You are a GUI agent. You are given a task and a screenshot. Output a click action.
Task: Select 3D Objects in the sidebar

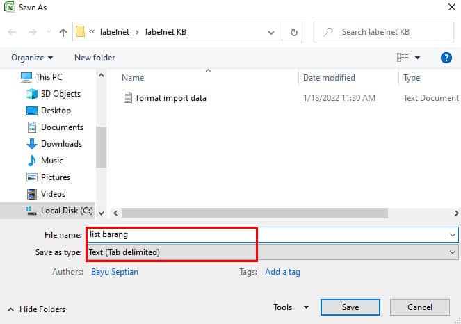(54, 94)
